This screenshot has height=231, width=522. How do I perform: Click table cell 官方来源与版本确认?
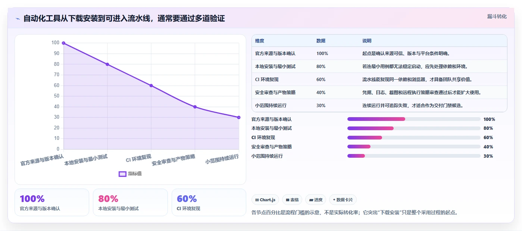point(275,54)
